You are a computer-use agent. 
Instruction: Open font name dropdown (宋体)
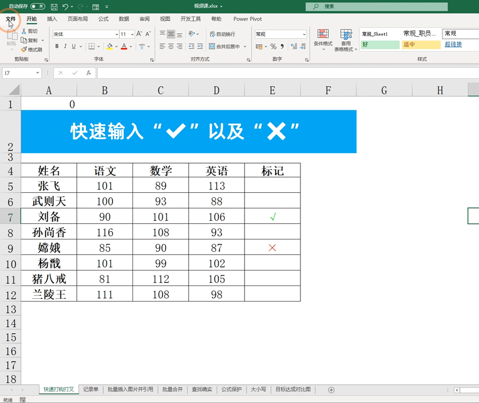coord(116,34)
